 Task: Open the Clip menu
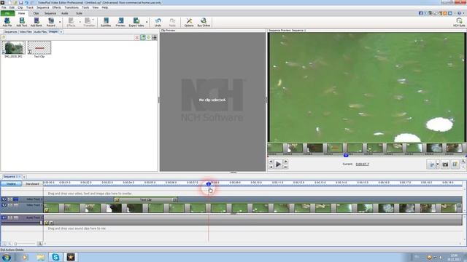click(20, 7)
